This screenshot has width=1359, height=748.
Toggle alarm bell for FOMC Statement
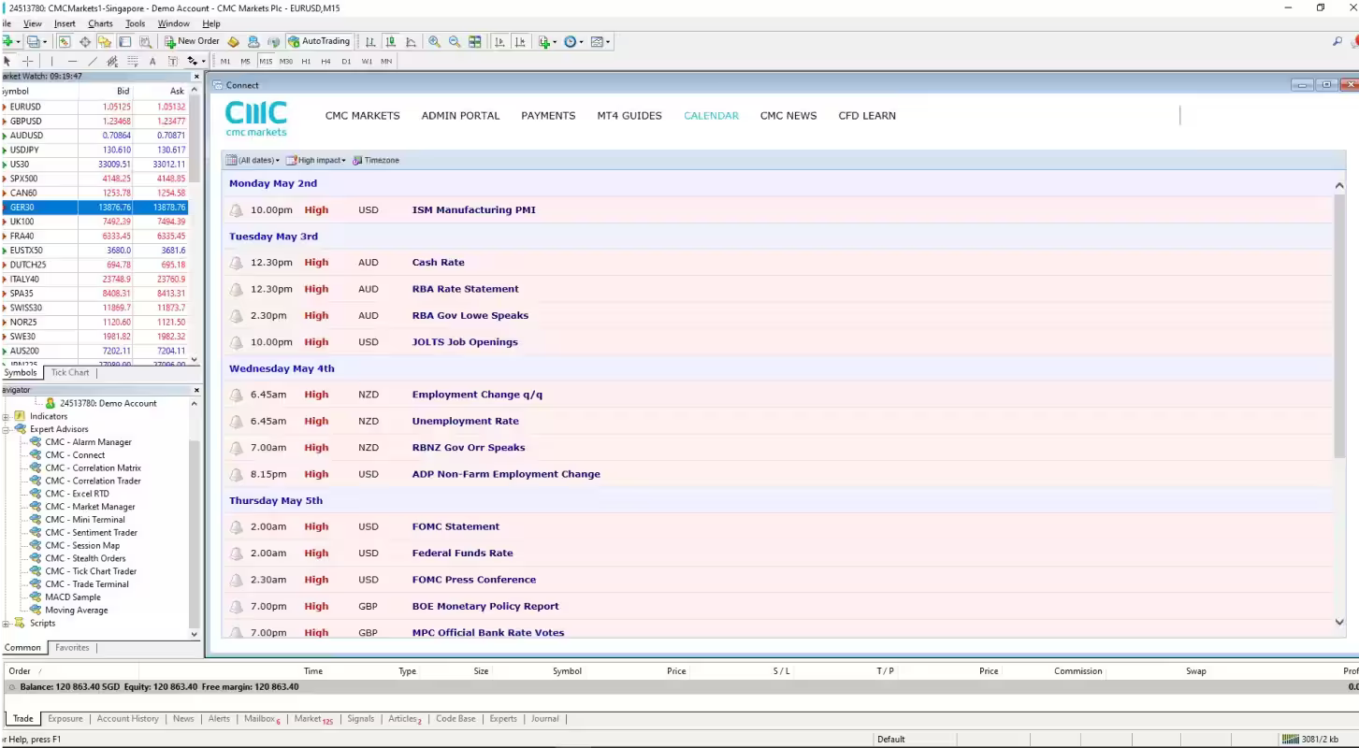(x=237, y=527)
